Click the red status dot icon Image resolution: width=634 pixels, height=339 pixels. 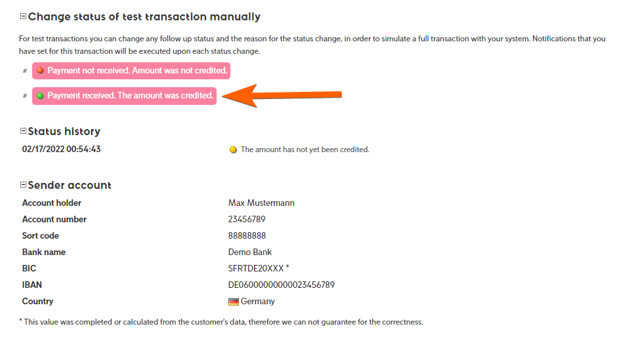point(40,71)
